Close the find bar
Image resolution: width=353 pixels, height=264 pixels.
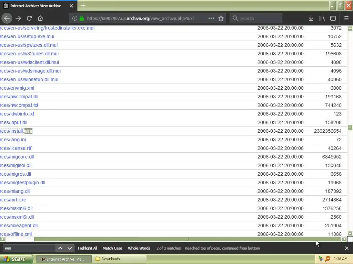click(x=347, y=248)
